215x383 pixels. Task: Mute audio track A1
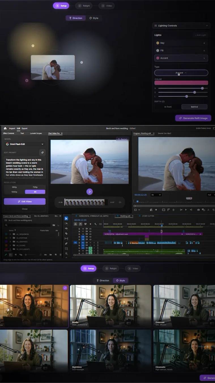(x=90, y=243)
